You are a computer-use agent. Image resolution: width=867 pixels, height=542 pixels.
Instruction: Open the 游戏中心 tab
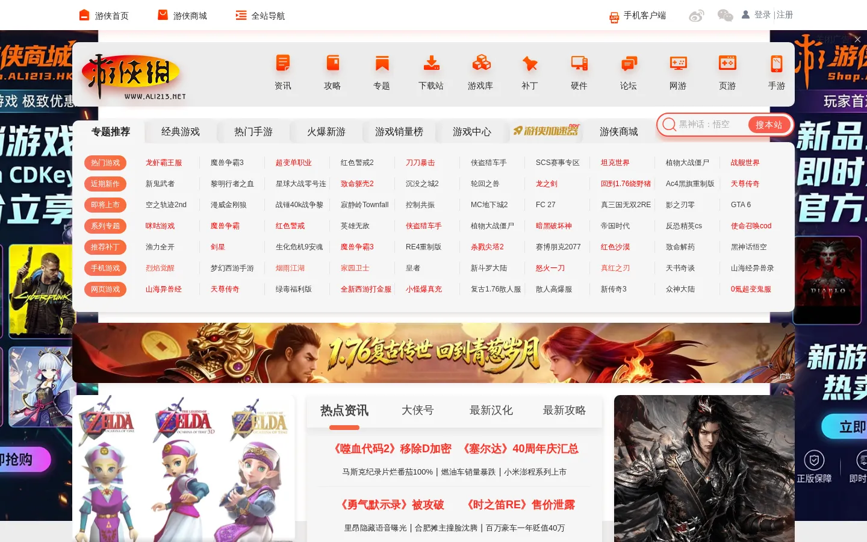(x=472, y=132)
